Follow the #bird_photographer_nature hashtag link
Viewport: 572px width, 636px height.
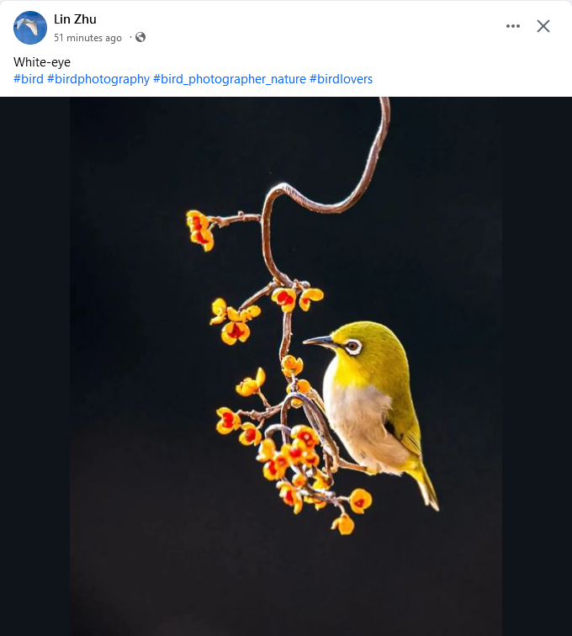(x=229, y=79)
